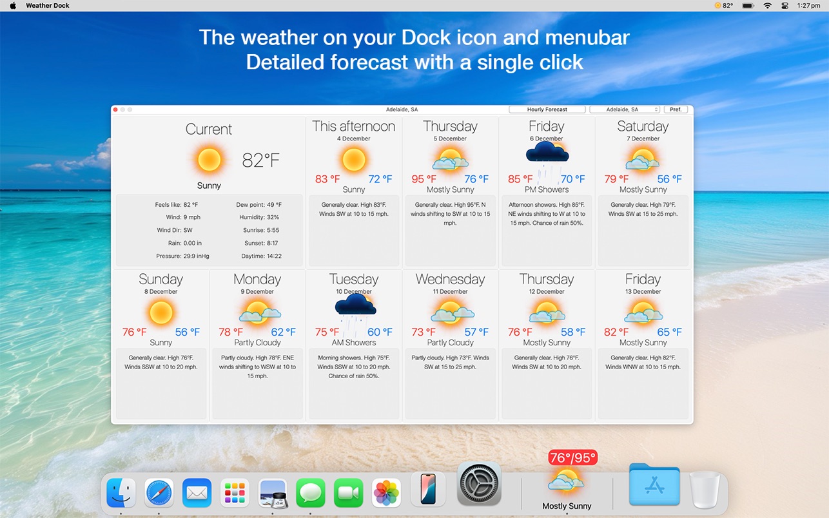Open Launchpad from the Dock
The height and width of the screenshot is (518, 829).
235,493
